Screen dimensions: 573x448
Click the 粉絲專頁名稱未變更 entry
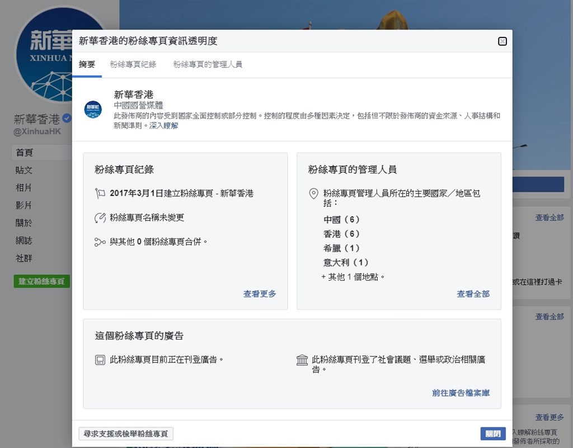point(147,218)
